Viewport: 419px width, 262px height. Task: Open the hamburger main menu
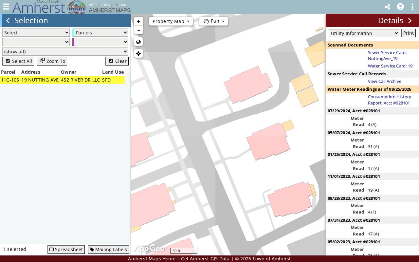(6, 7)
